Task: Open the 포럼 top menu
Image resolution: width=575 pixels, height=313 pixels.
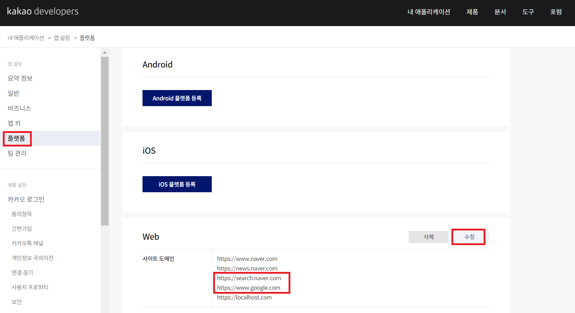Action: click(x=556, y=12)
